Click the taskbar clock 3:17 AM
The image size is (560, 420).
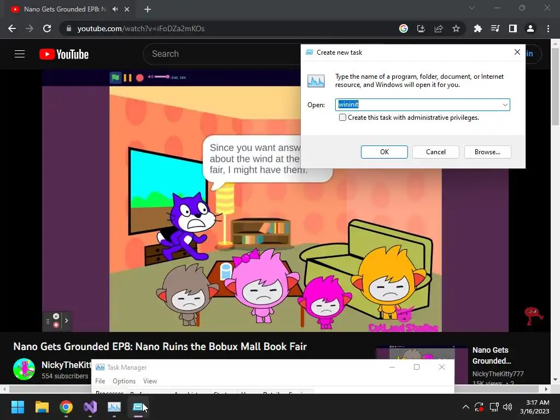pos(538,402)
